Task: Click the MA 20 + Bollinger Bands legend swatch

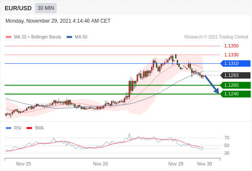Action: (9, 37)
